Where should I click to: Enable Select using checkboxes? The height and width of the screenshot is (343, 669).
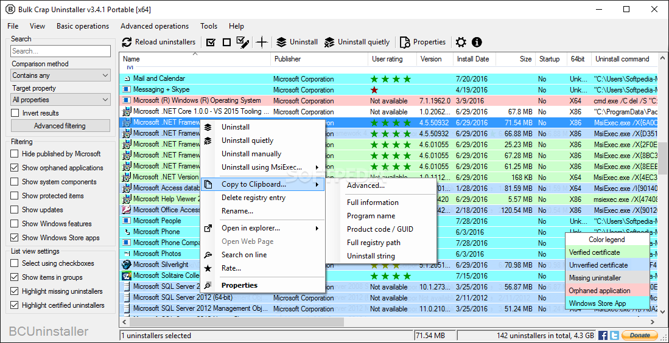pos(15,263)
